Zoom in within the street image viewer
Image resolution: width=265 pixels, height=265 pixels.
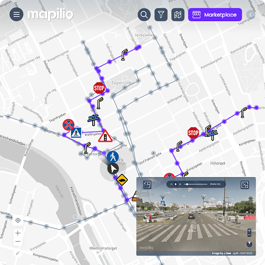coord(249,231)
